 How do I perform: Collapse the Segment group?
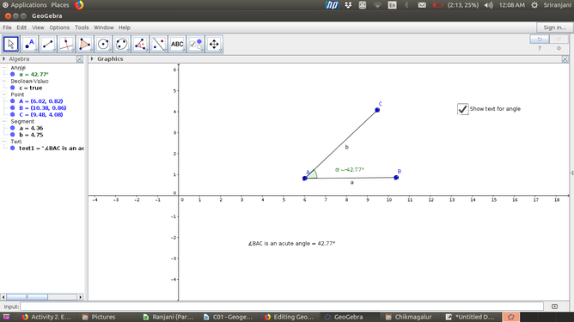[4, 121]
